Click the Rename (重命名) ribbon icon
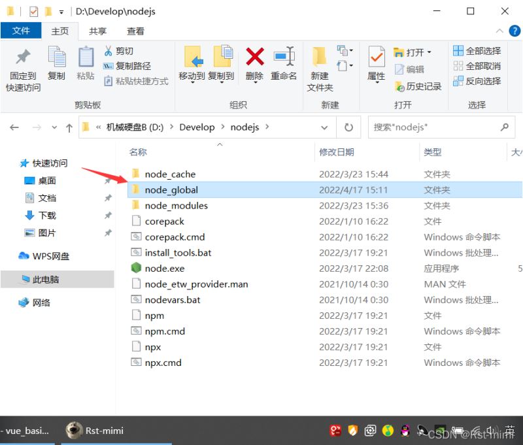 [x=284, y=59]
